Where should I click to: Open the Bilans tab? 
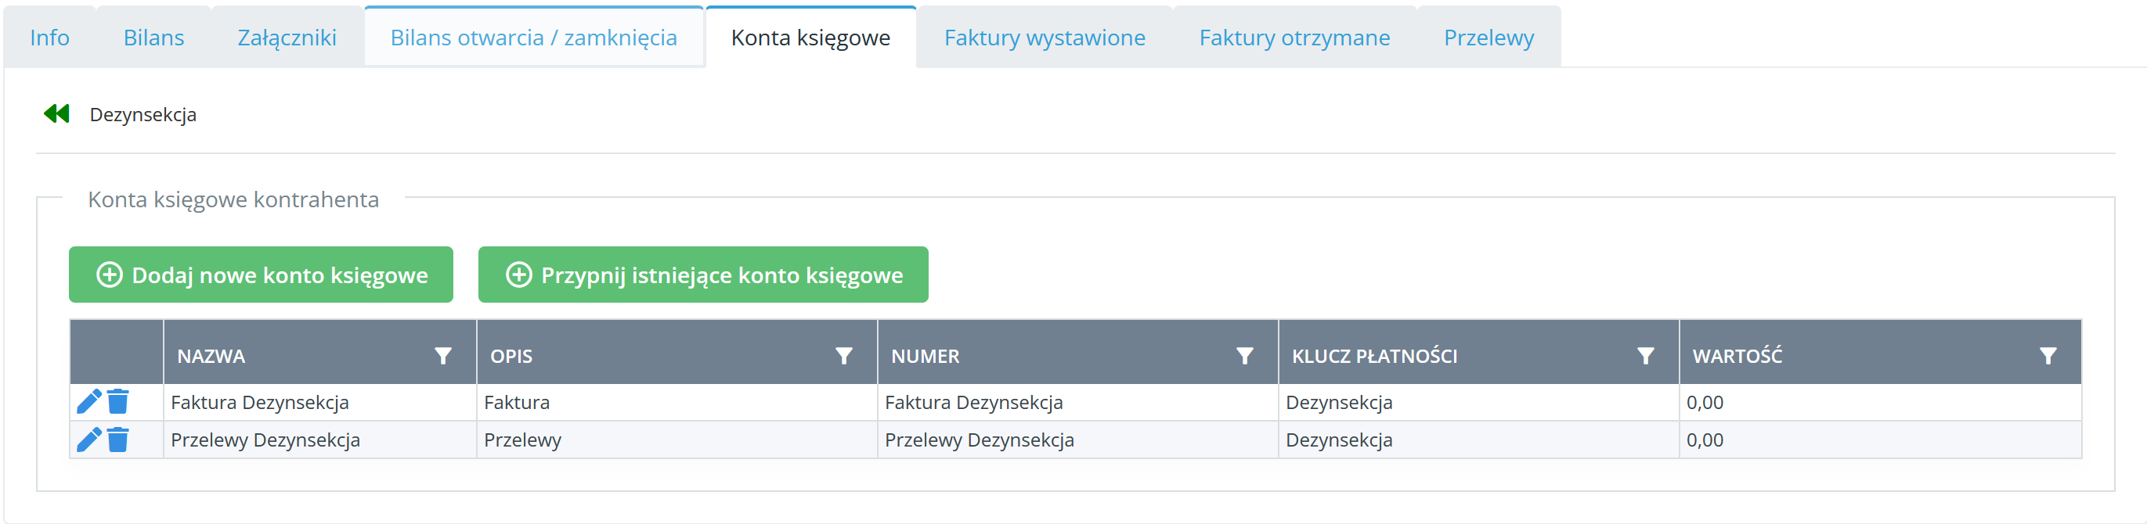tap(153, 38)
